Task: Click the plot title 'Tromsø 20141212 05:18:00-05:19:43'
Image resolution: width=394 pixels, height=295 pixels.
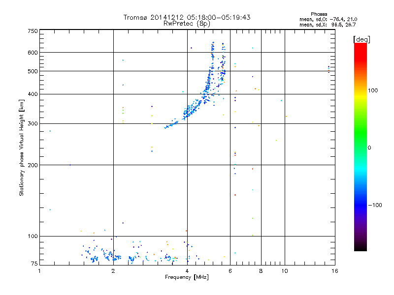Action: tap(187, 17)
